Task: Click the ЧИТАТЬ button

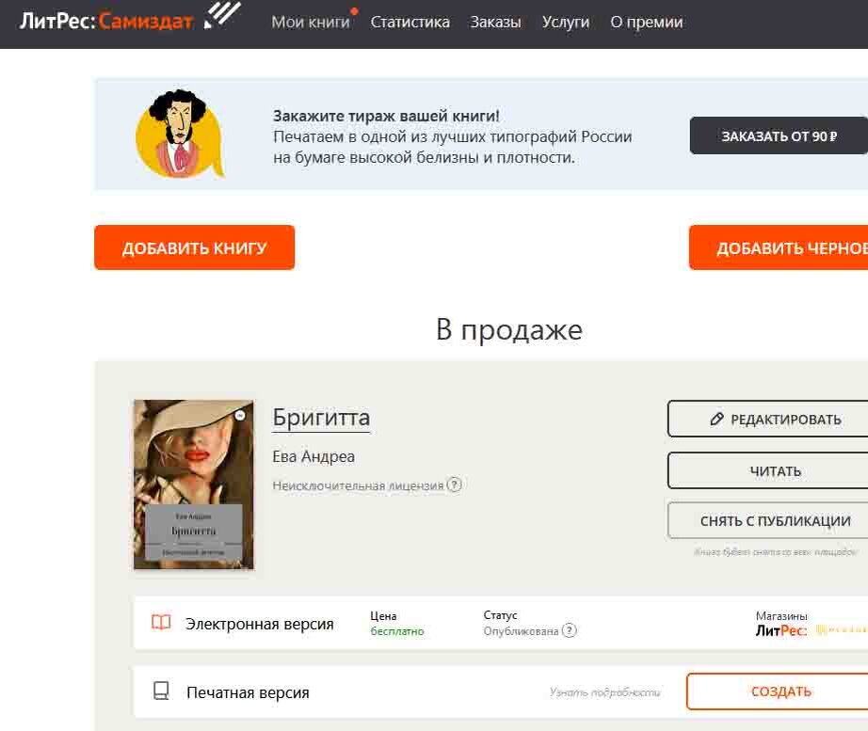Action: 768,471
